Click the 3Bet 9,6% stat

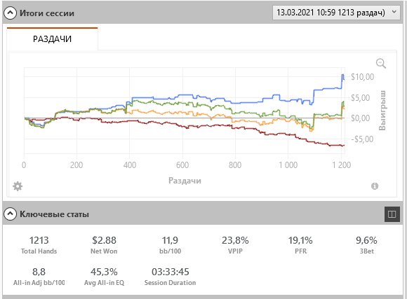click(366, 245)
